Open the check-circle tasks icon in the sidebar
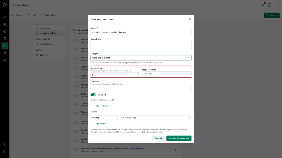Viewport: 282px width, 158px height. tap(5, 32)
